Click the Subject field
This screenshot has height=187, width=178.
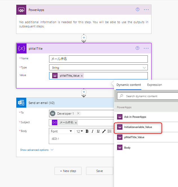click(x=82, y=123)
